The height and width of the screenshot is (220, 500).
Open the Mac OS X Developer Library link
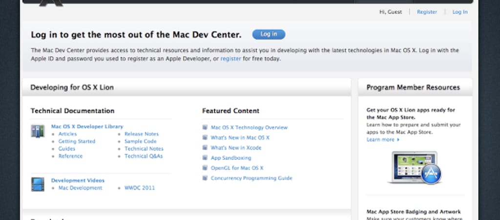(87, 126)
